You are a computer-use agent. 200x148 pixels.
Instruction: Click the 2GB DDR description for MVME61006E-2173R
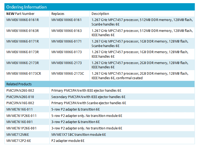click(140, 65)
